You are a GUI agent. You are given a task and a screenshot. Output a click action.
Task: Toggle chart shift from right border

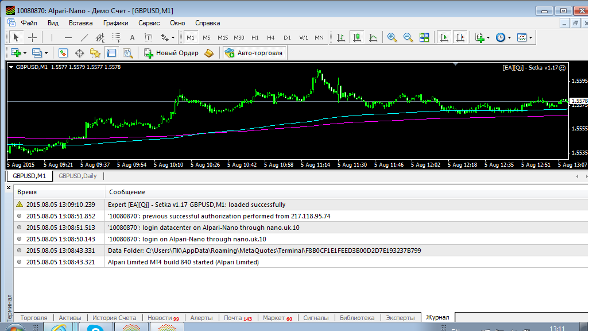click(x=460, y=37)
